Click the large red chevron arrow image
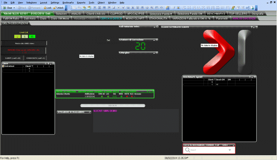The width and height of the screenshot is (277, 160). coord(219,52)
